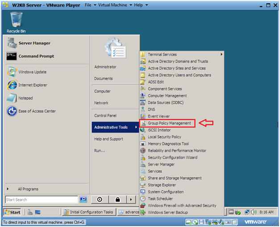Screen dimensions: 280x227
Task: Click the taskbar clock showing 8:16 AM
Action: (267, 212)
